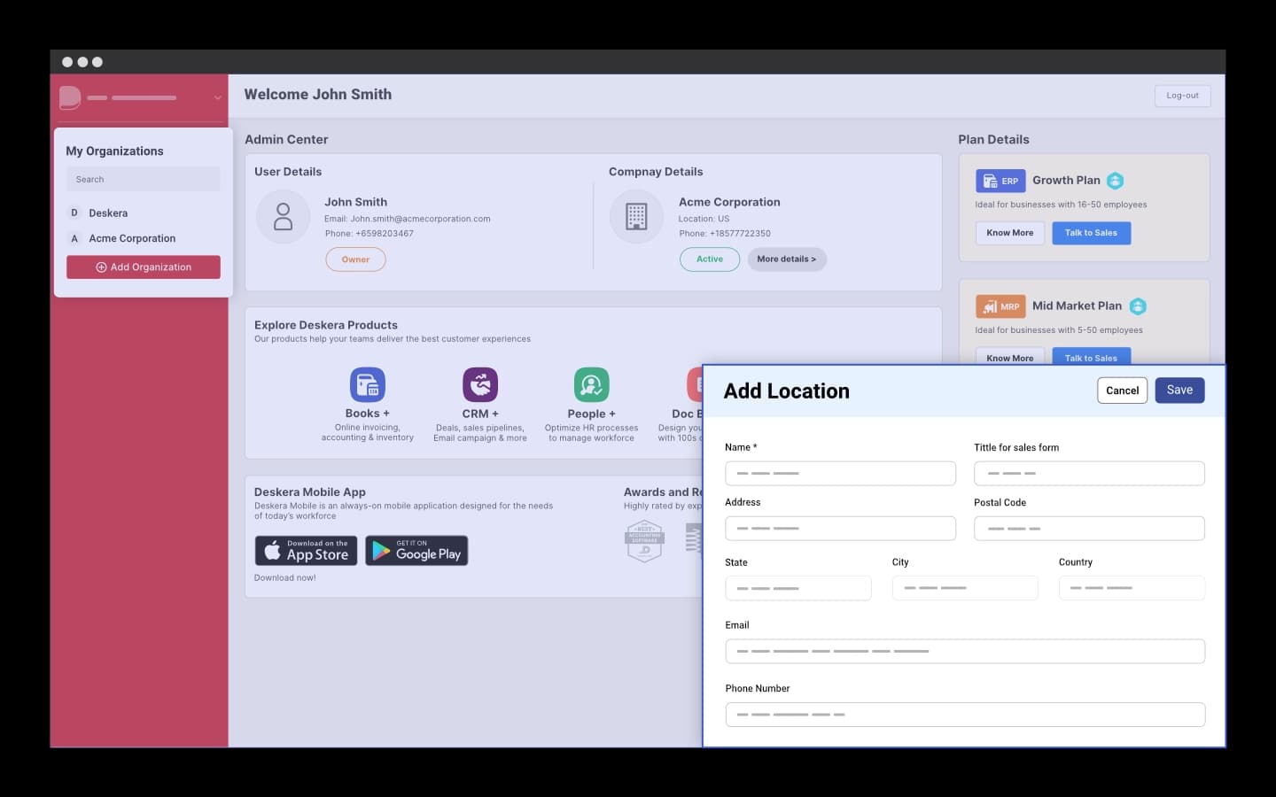Select the Country field in Add Location
Screen dimensions: 1276x797
pos(1131,588)
